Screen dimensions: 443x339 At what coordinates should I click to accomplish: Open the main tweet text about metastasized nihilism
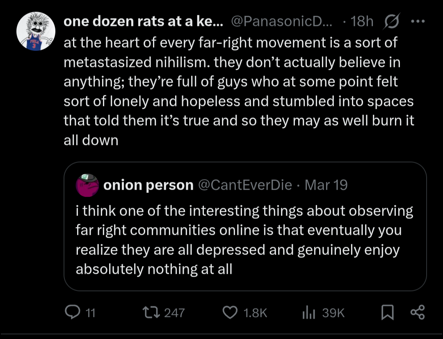[238, 91]
